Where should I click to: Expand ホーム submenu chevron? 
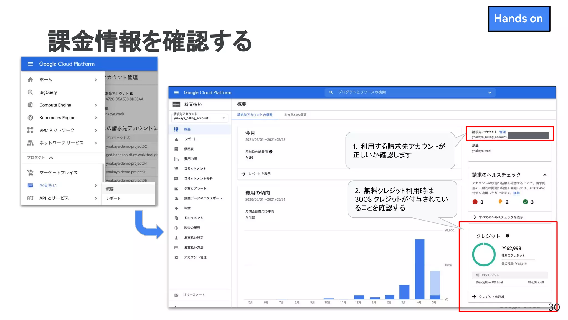coord(96,80)
